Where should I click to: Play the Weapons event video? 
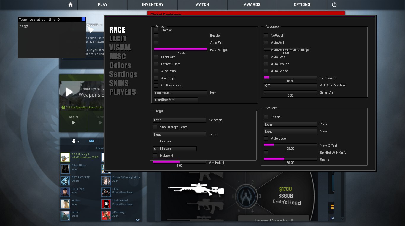click(x=69, y=92)
